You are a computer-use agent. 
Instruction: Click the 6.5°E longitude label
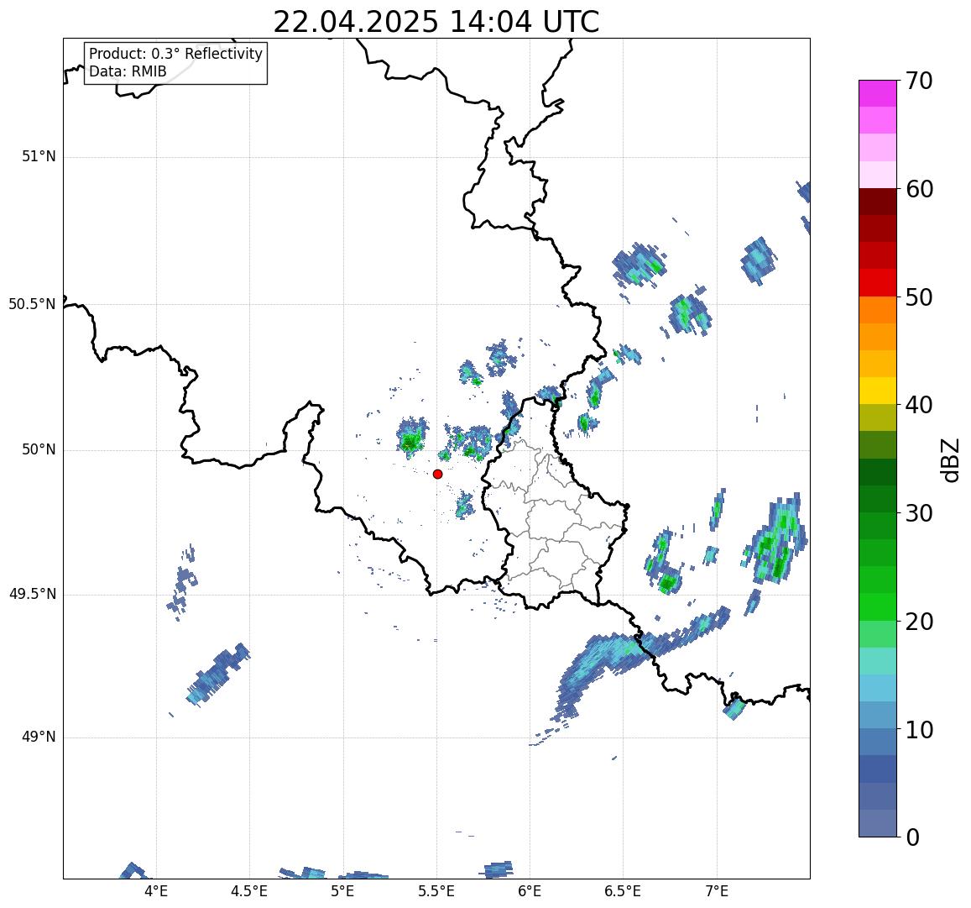(x=623, y=891)
